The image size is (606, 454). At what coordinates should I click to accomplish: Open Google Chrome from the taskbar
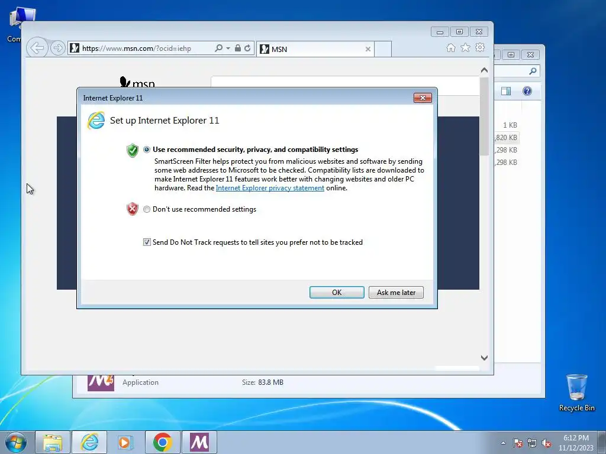[163, 442]
